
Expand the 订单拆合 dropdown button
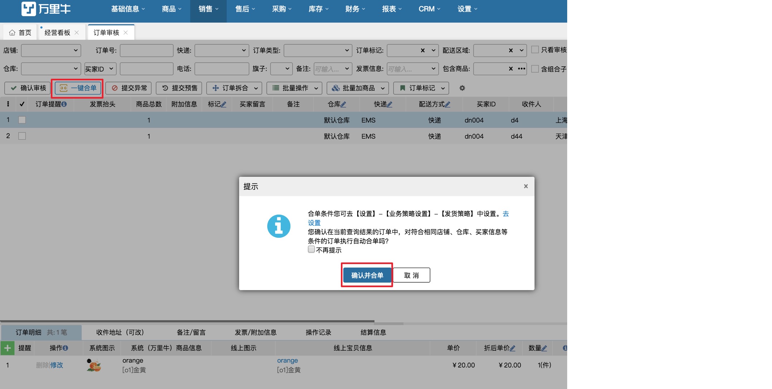click(x=256, y=88)
